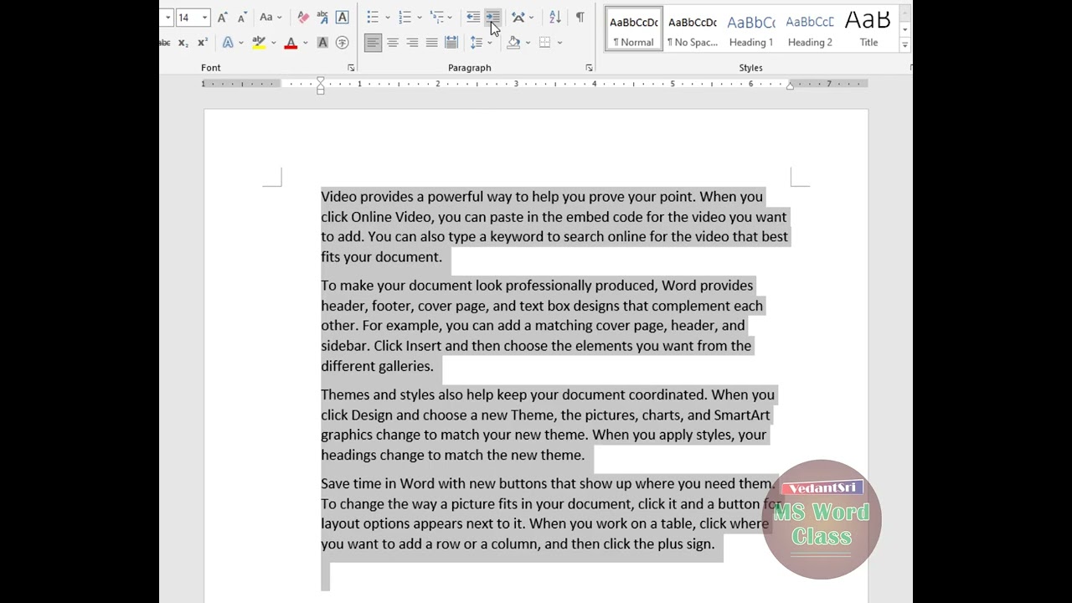
Task: Click the Sort A-Z button
Action: (555, 17)
